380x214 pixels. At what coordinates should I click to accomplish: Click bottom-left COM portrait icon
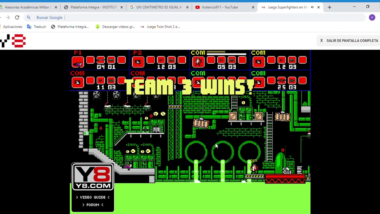pos(78,82)
